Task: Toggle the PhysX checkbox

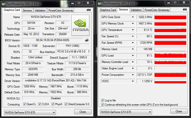Action: click(53, 104)
